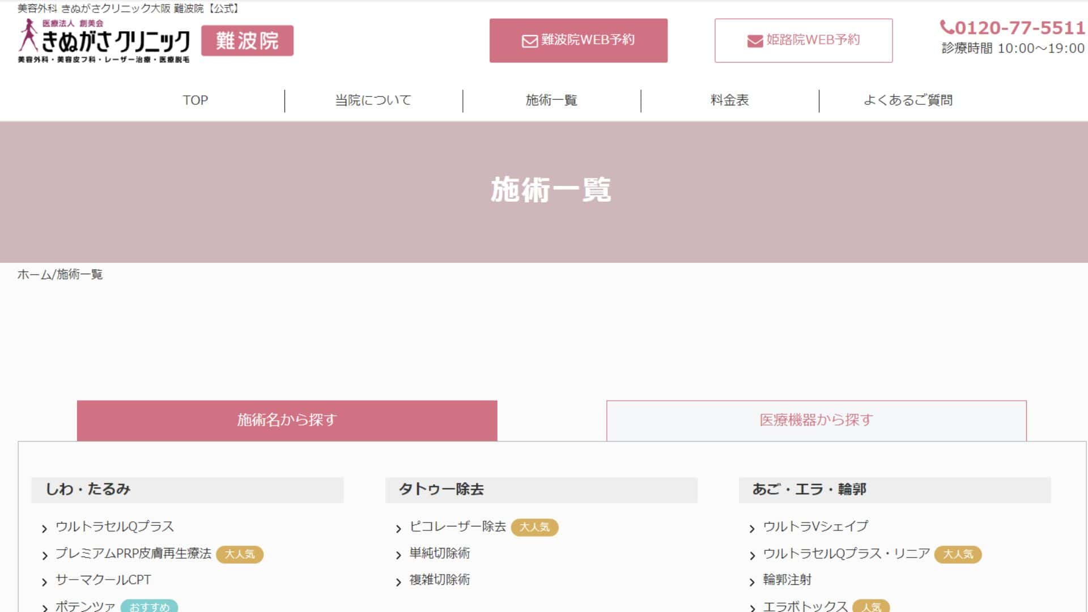The height and width of the screenshot is (612, 1088).
Task: Click the envelope icon in 姫路院WEB予約
Action: point(755,41)
